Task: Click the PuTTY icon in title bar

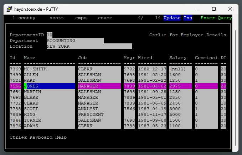Action: click(9, 9)
